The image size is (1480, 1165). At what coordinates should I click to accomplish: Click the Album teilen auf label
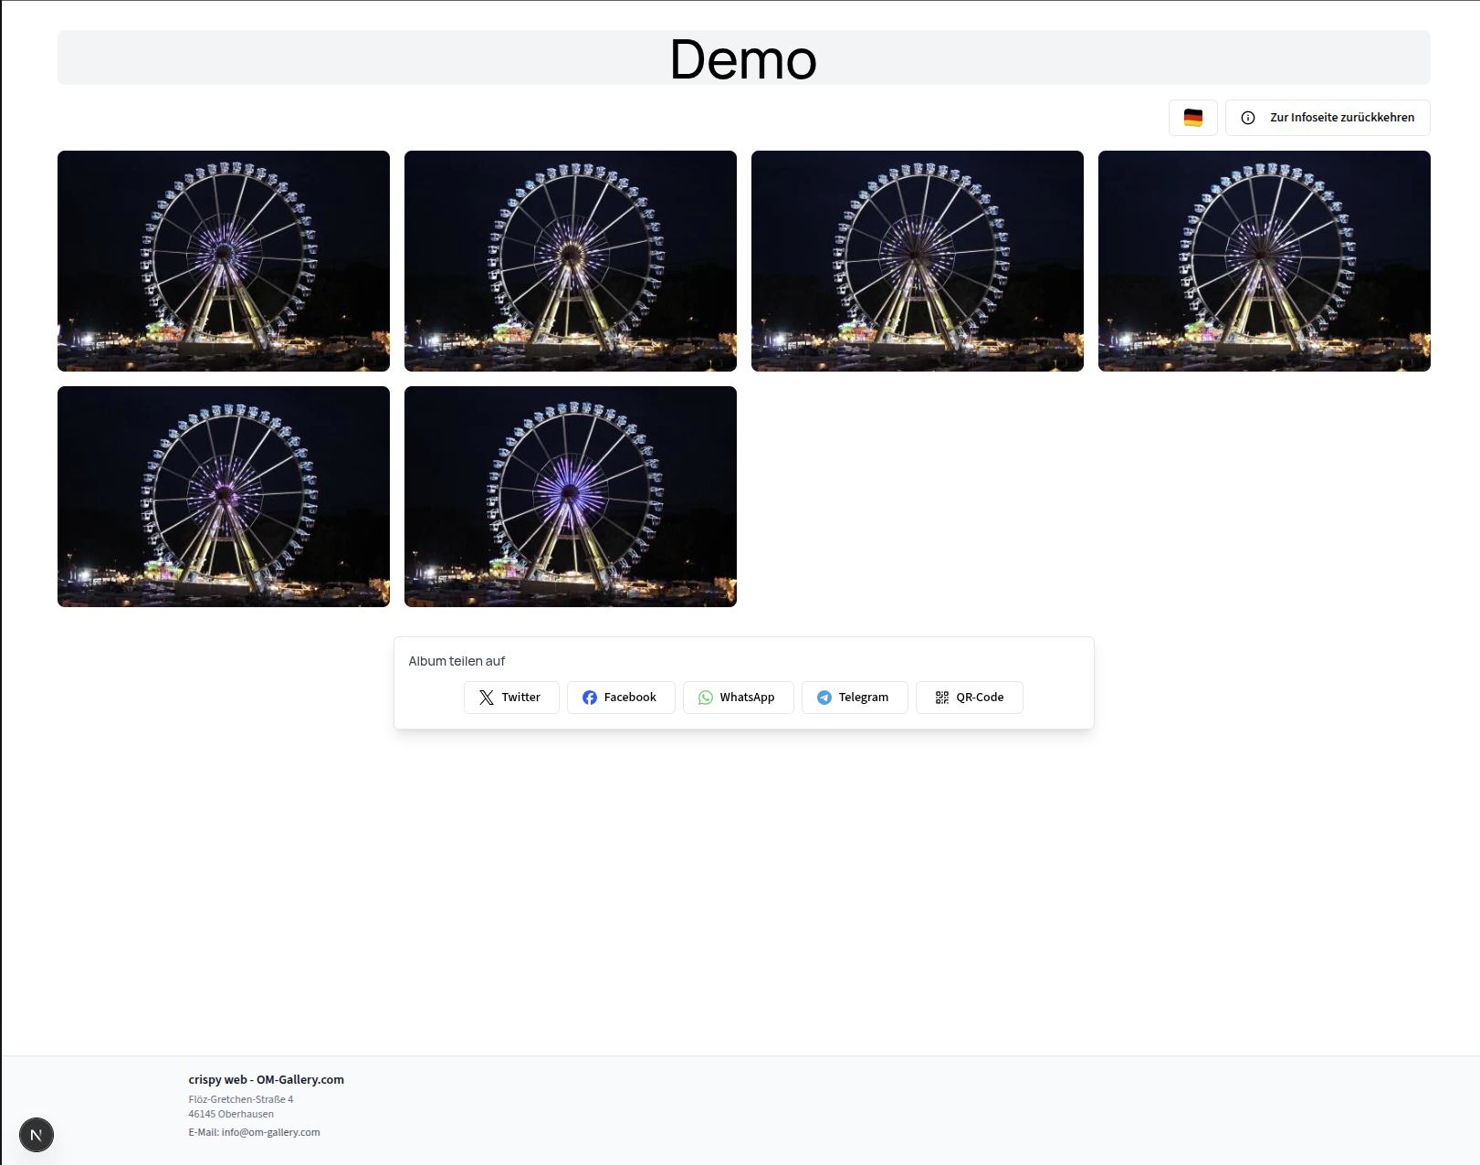(x=457, y=661)
